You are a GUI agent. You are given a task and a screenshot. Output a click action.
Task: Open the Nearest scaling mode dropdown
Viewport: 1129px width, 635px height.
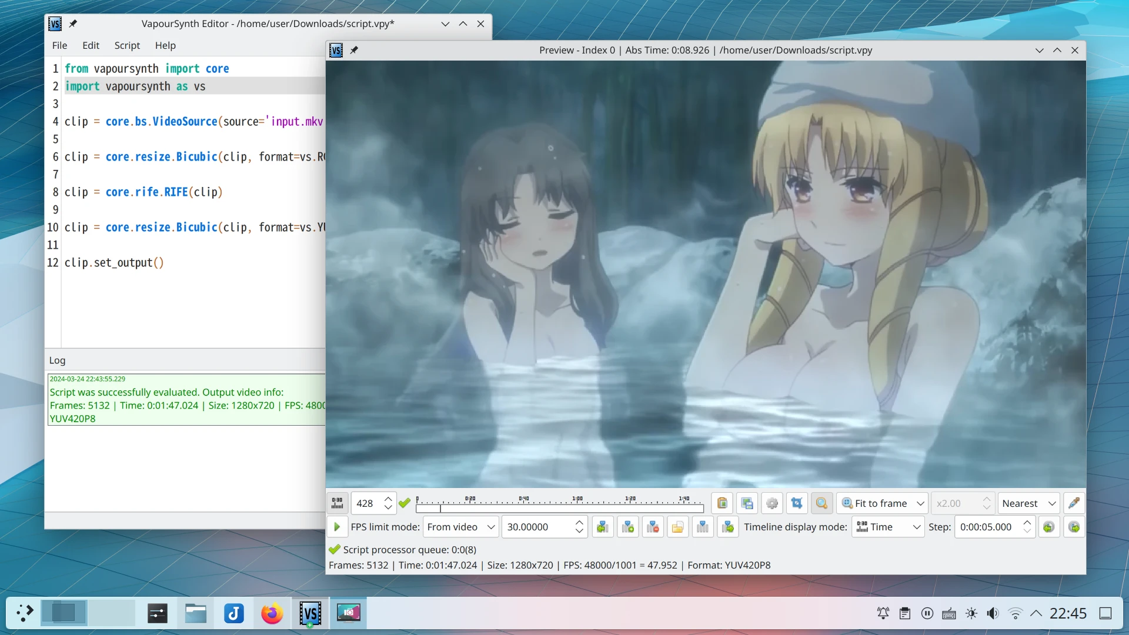(1028, 503)
